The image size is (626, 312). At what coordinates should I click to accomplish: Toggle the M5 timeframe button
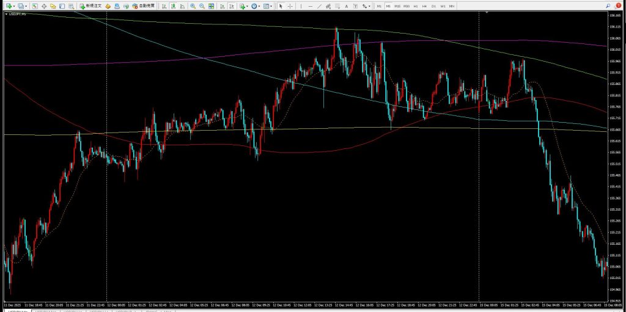[388, 6]
